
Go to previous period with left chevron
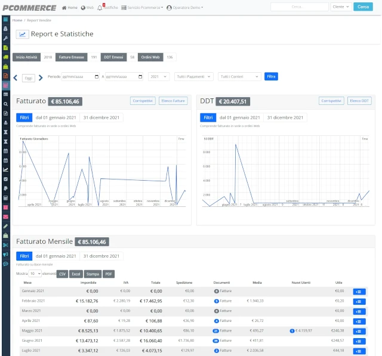point(16,78)
